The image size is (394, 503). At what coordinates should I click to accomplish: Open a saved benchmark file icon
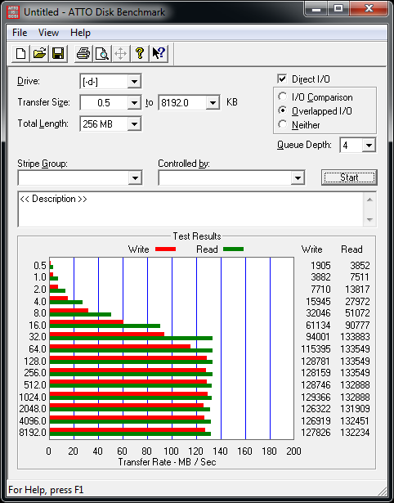coord(39,53)
